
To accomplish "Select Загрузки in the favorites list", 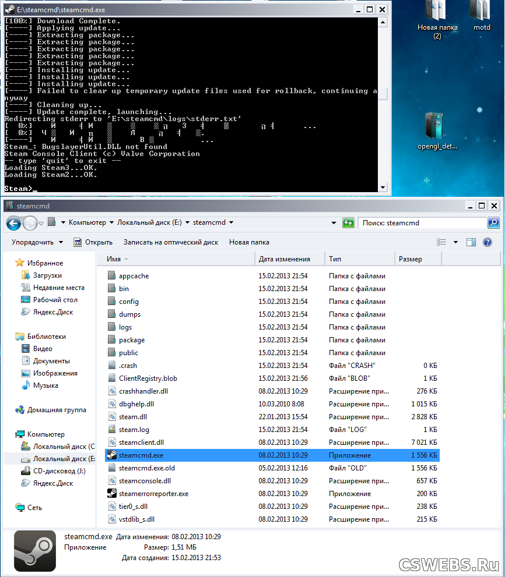I will (x=47, y=275).
